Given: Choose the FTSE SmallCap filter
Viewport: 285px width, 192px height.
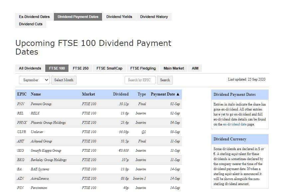Looking at the screenshot, I should click(109, 68).
